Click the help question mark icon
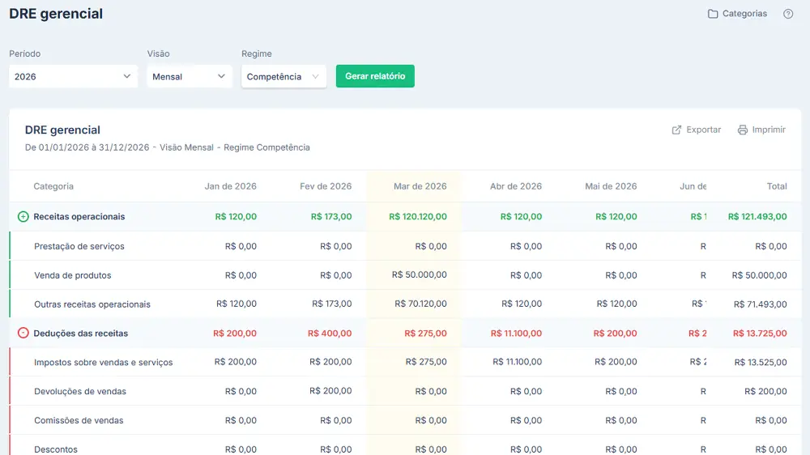810x455 pixels. tap(788, 14)
